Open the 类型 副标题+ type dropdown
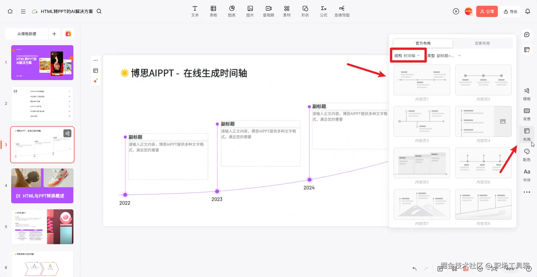This screenshot has width=537, height=277. click(444, 56)
